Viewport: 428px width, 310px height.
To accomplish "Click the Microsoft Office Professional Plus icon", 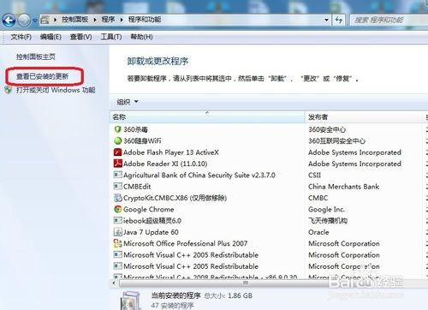I will coord(117,243).
